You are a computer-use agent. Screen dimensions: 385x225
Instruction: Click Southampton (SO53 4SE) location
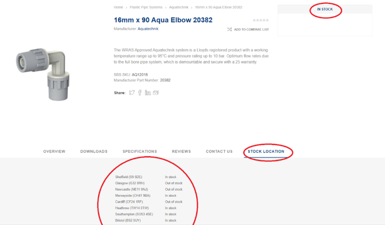[134, 214]
